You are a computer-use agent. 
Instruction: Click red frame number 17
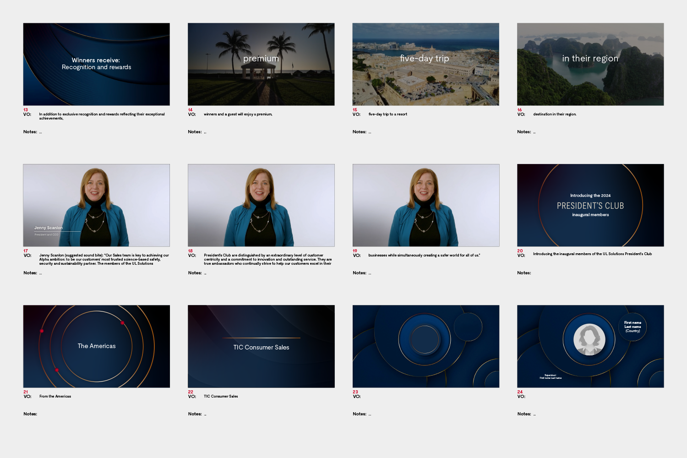tap(26, 251)
